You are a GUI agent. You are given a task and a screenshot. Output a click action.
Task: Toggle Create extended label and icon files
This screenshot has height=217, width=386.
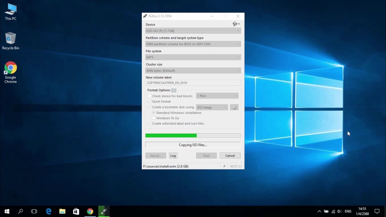click(149, 124)
